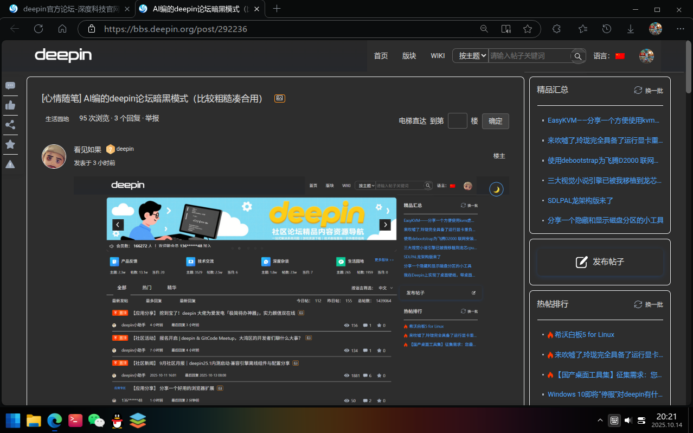Click the 举报 report link under title
This screenshot has width=693, height=433.
tap(152, 118)
